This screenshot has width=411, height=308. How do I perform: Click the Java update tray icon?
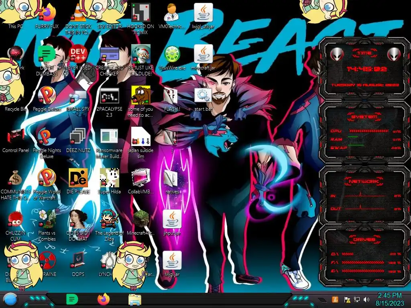point(335,299)
